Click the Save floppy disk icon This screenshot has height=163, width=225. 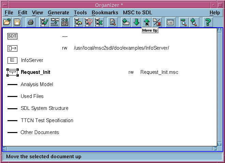tap(17, 22)
